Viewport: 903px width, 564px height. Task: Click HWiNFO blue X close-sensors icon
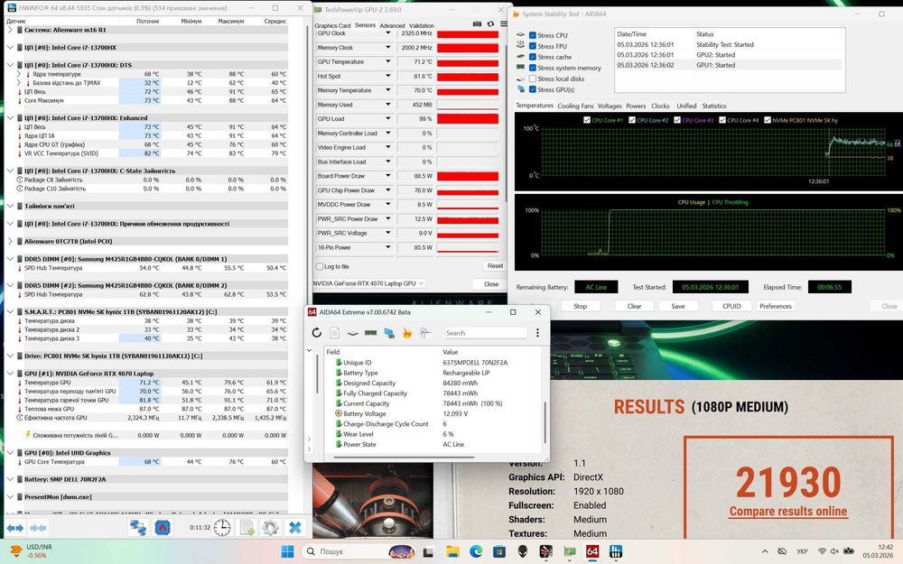tap(295, 527)
